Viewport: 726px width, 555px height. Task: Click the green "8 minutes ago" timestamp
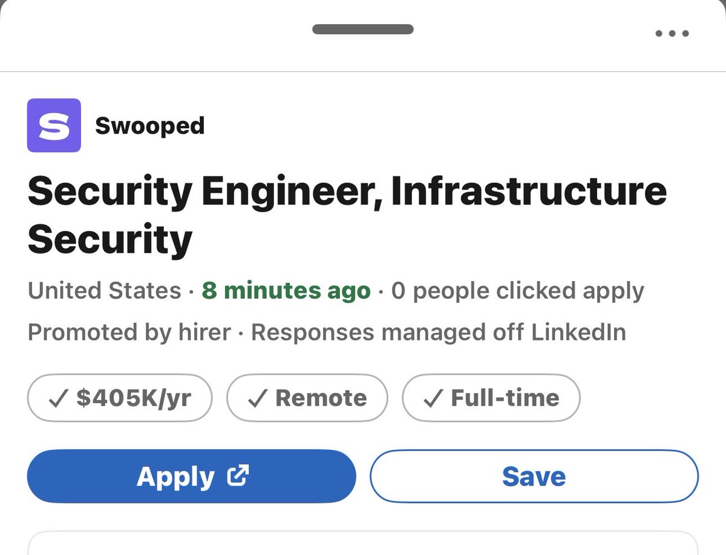pyautogui.click(x=286, y=291)
